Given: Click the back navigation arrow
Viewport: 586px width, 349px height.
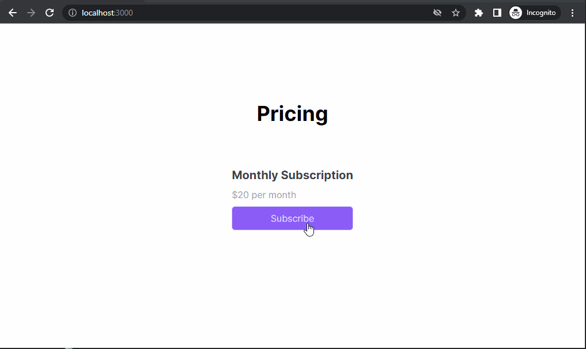Looking at the screenshot, I should [13, 12].
